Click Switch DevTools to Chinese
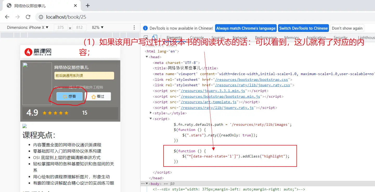 (x=303, y=28)
